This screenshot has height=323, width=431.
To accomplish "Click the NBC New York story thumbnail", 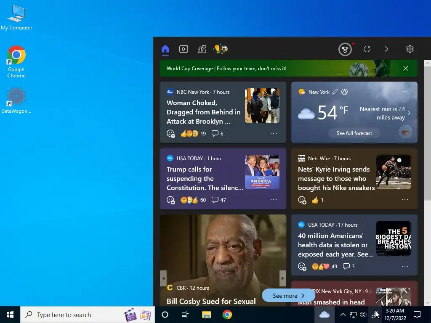I will (262, 106).
